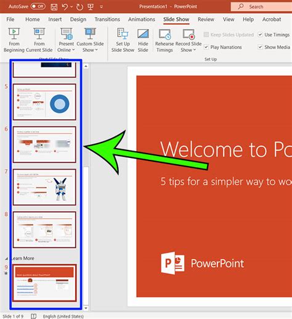Click the Welcome title text on the slide
This screenshot has height=319, width=292.
click(226, 149)
